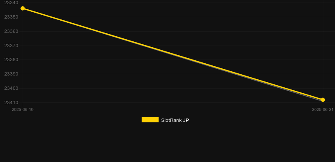Click the yellow line near the 23400 level

pos(285,88)
